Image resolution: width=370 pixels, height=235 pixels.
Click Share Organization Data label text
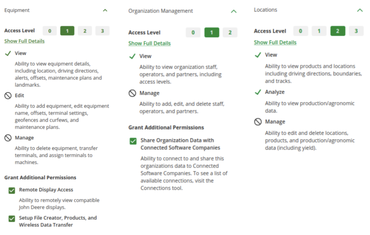point(180,144)
